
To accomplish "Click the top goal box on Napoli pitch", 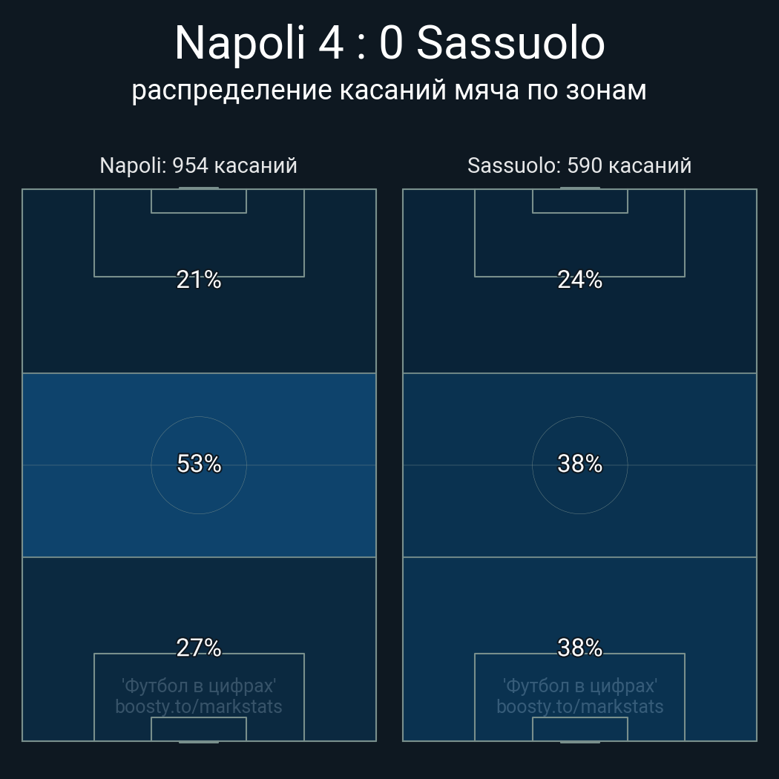I will (x=199, y=201).
